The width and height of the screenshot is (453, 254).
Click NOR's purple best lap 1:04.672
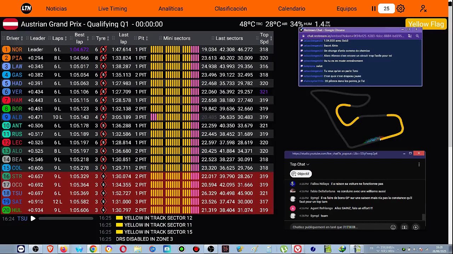click(x=79, y=49)
